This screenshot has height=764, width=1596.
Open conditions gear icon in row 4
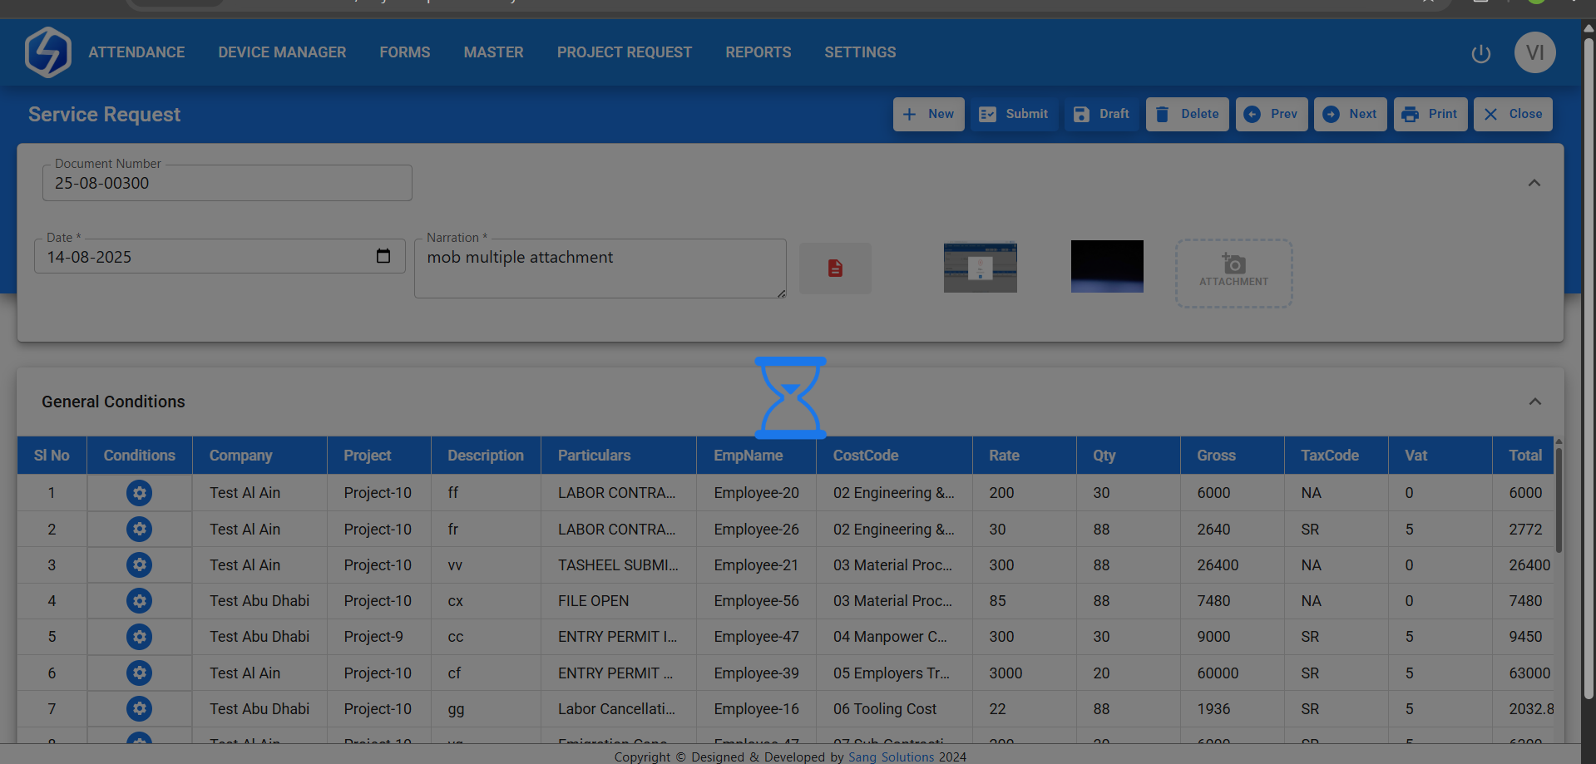[x=139, y=601]
